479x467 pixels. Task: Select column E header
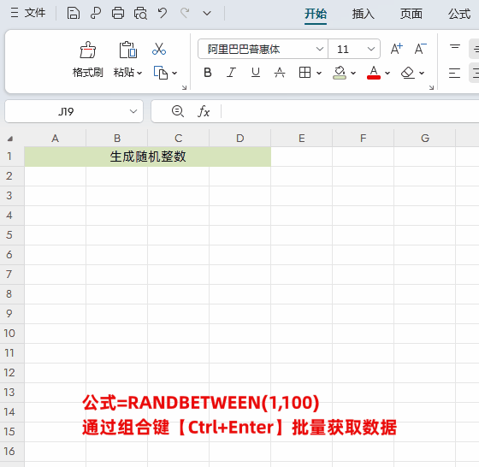(301, 139)
